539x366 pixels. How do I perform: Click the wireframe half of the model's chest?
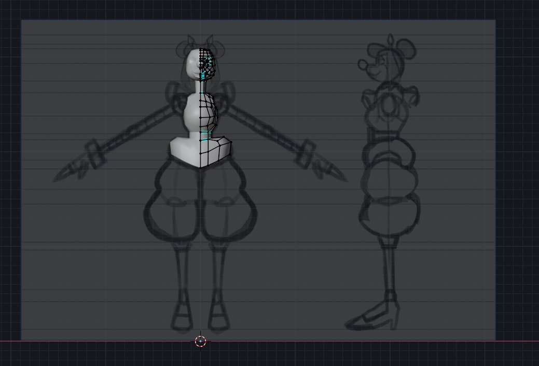pyautogui.click(x=209, y=111)
